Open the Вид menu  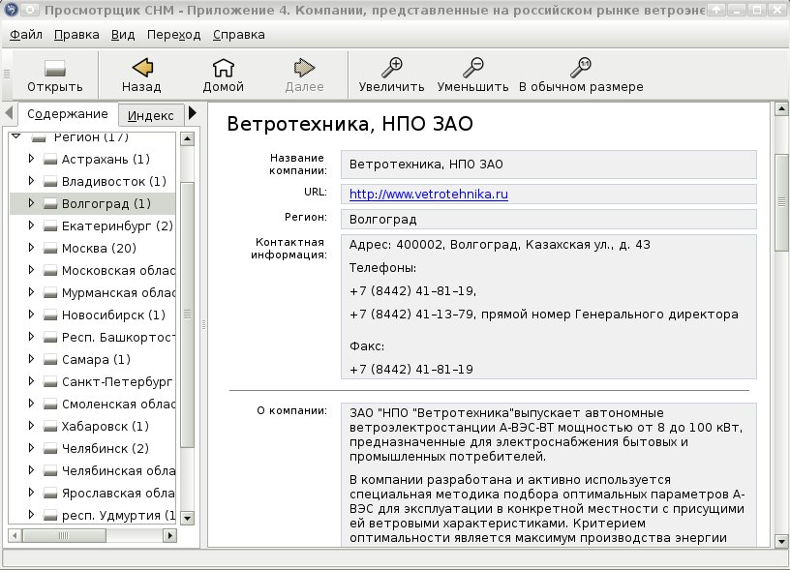point(123,35)
